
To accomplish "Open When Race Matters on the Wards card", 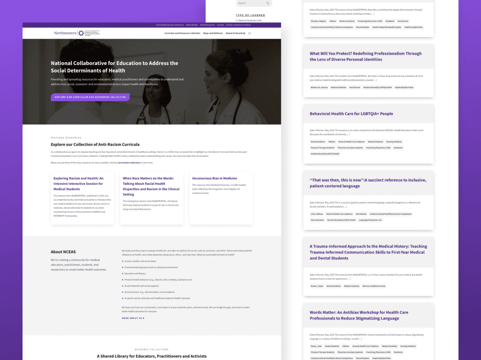I will [x=151, y=186].
